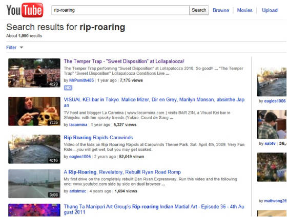Click the '1,694 views' text
Screen dimensions: 287x217
click(126, 191)
